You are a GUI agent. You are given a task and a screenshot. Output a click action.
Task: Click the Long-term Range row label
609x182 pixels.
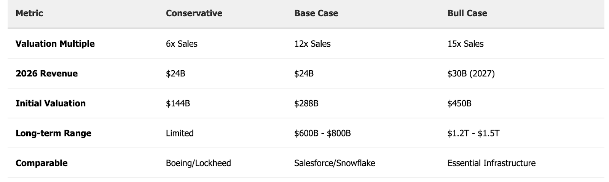coord(54,133)
